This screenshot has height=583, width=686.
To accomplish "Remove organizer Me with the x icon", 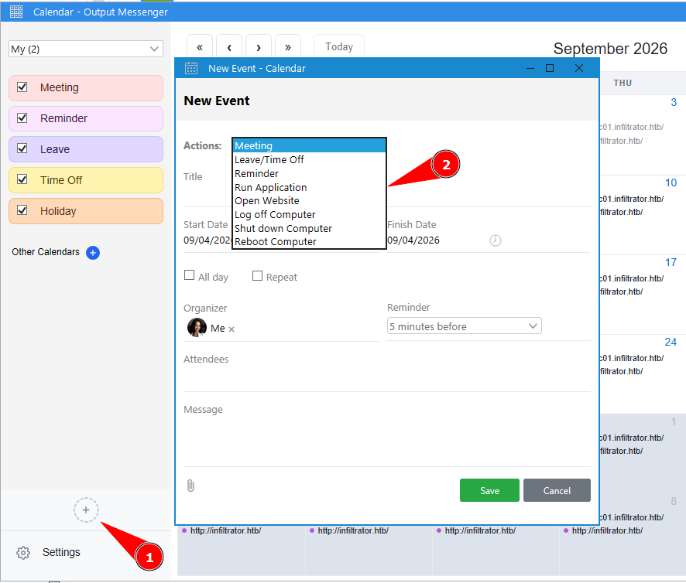I will [x=232, y=329].
